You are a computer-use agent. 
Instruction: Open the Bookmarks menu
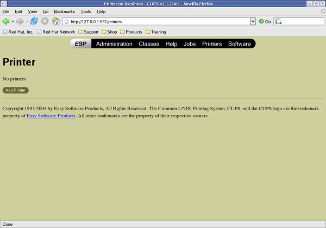pyautogui.click(x=64, y=11)
